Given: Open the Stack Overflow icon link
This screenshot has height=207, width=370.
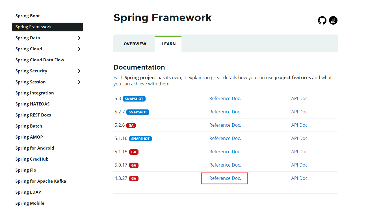Looking at the screenshot, I should click(333, 20).
